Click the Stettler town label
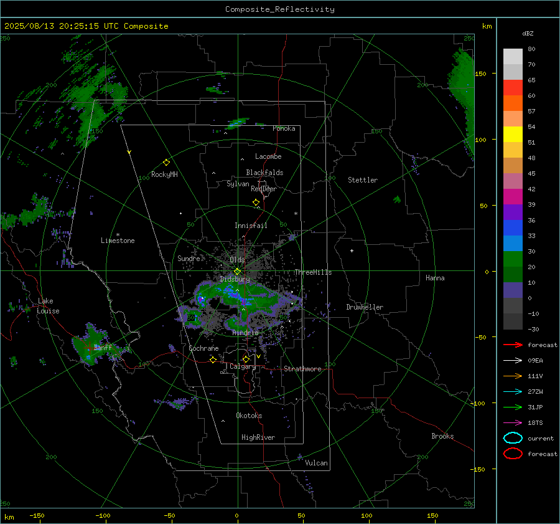 pos(363,180)
